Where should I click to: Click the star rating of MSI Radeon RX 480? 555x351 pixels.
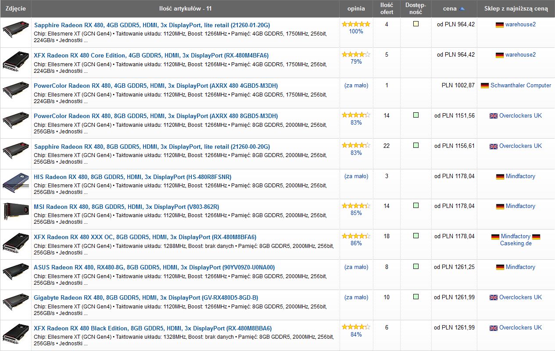[x=356, y=205]
